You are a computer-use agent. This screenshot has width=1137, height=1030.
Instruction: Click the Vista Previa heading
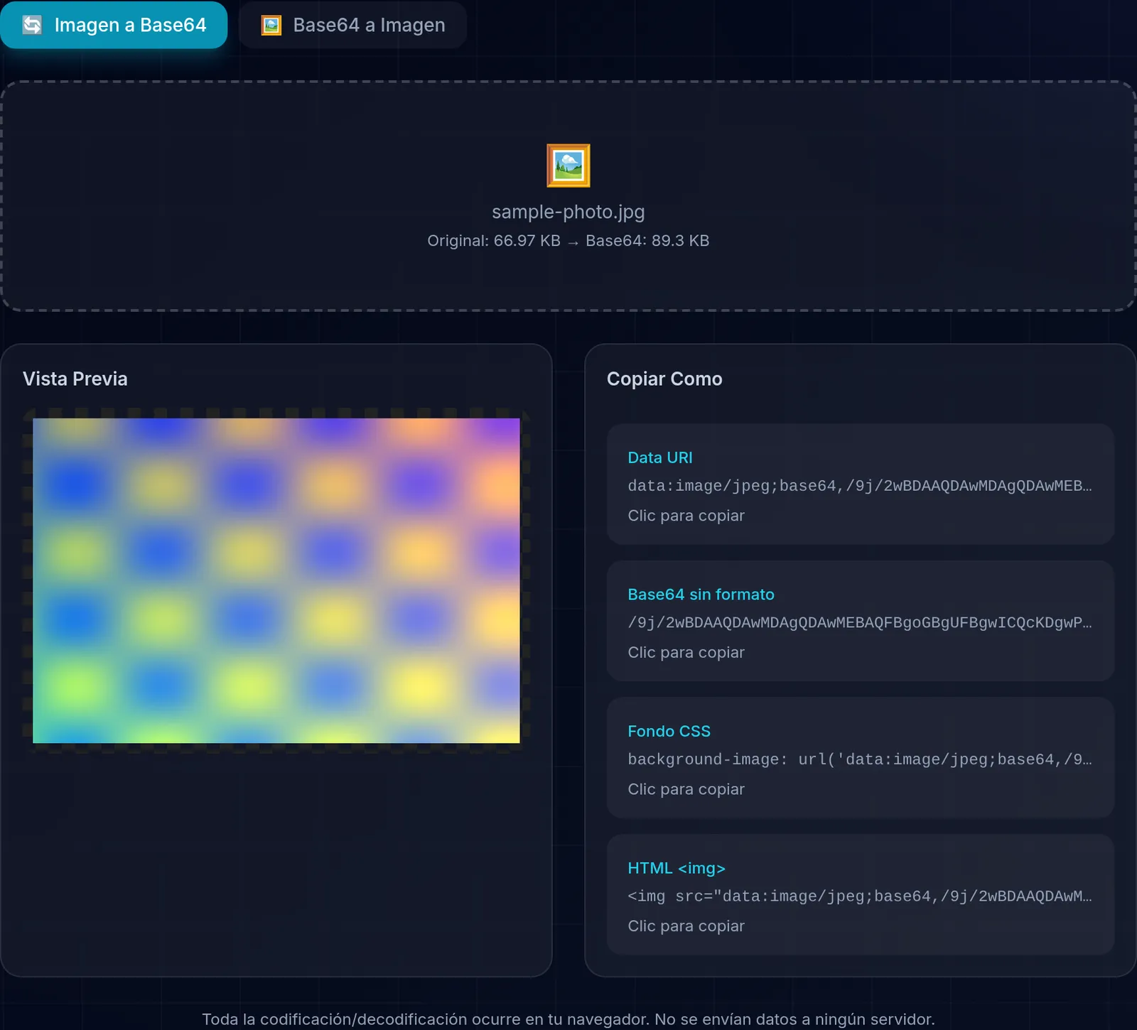pos(75,379)
